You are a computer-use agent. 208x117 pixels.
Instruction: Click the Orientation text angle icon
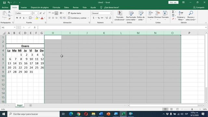[x=61, y=13]
